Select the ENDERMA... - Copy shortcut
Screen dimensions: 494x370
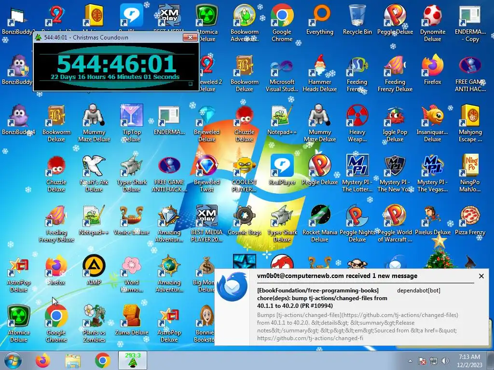(470, 23)
